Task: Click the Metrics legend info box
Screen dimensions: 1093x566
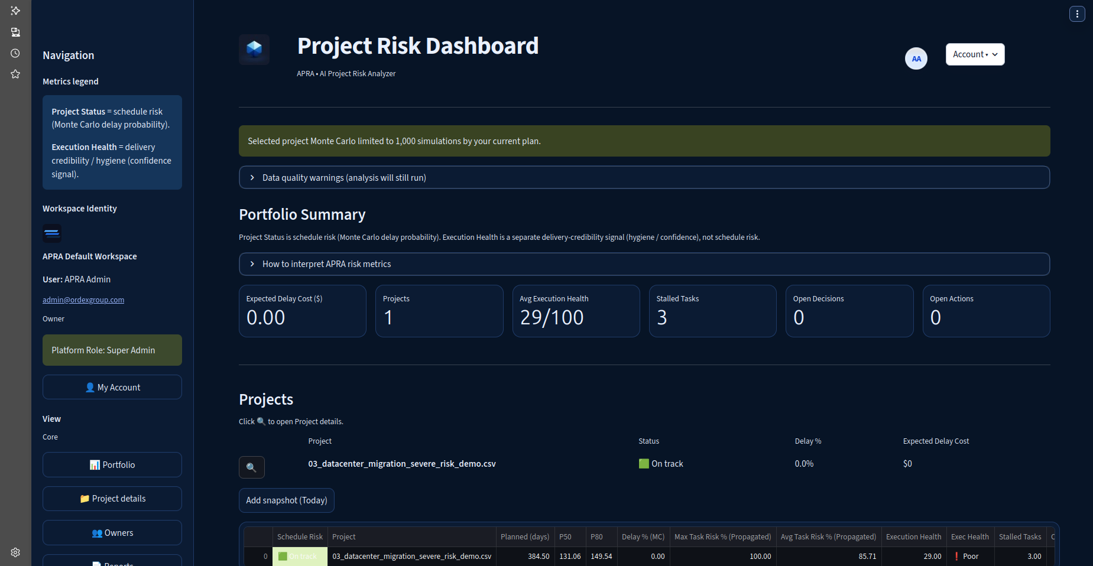Action: click(x=112, y=142)
